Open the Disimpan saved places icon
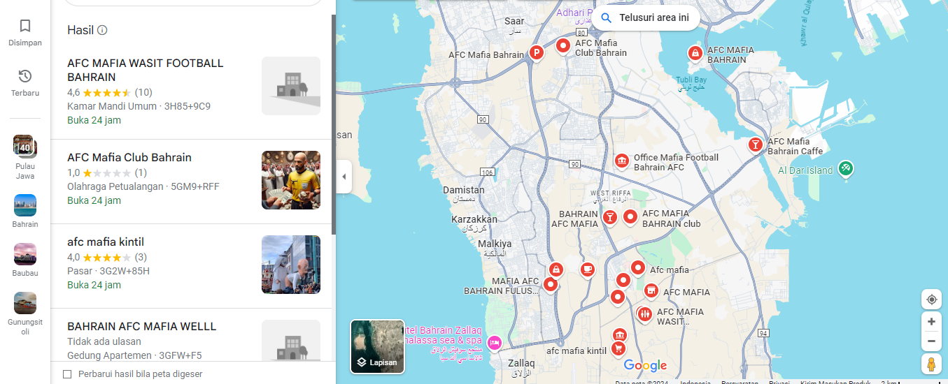Image resolution: width=948 pixels, height=384 pixels. pos(25,32)
